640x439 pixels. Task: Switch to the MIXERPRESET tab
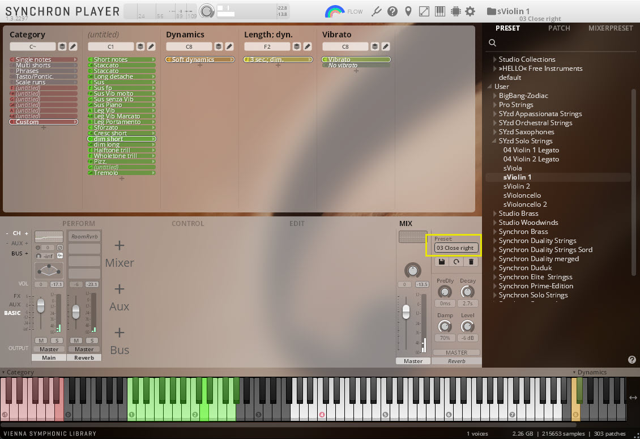[x=611, y=28]
